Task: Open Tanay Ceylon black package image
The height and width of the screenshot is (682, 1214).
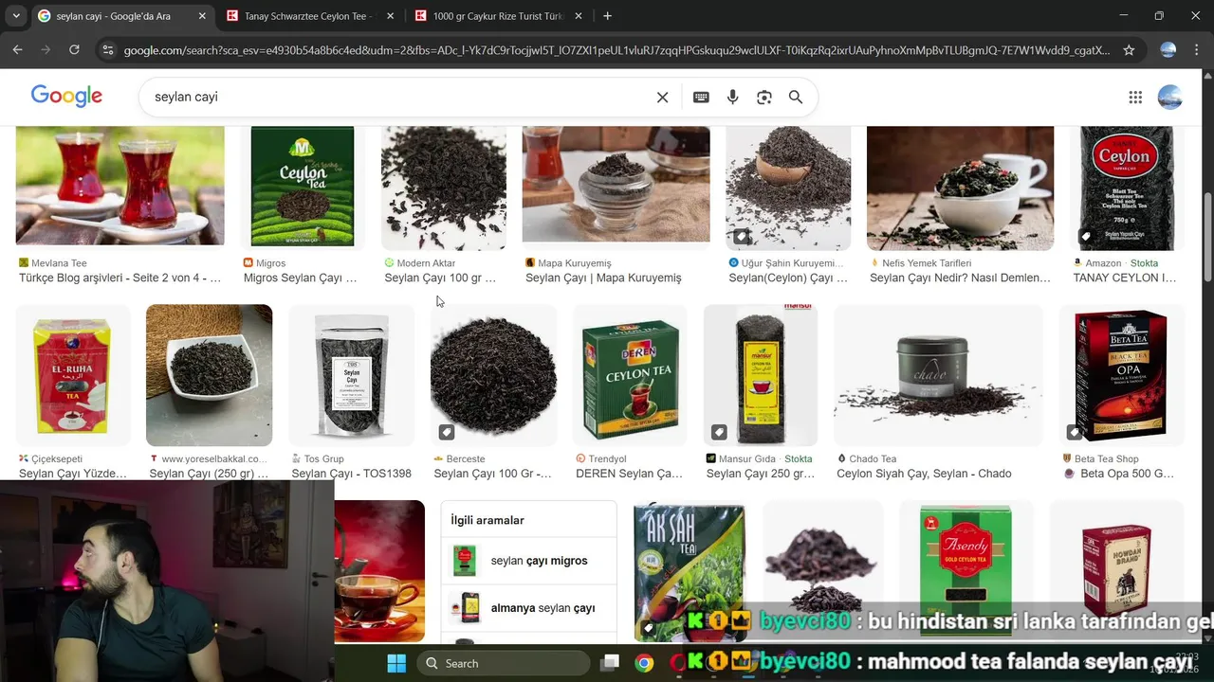Action: [x=1127, y=188]
